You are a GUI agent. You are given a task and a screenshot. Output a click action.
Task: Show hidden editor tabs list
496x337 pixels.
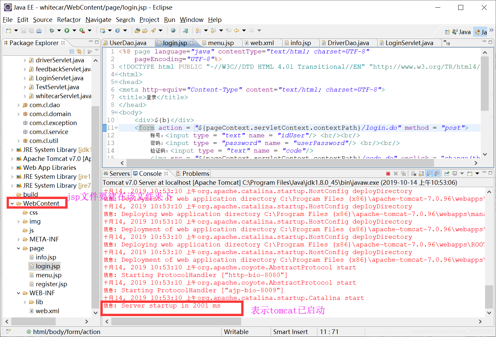point(447,42)
